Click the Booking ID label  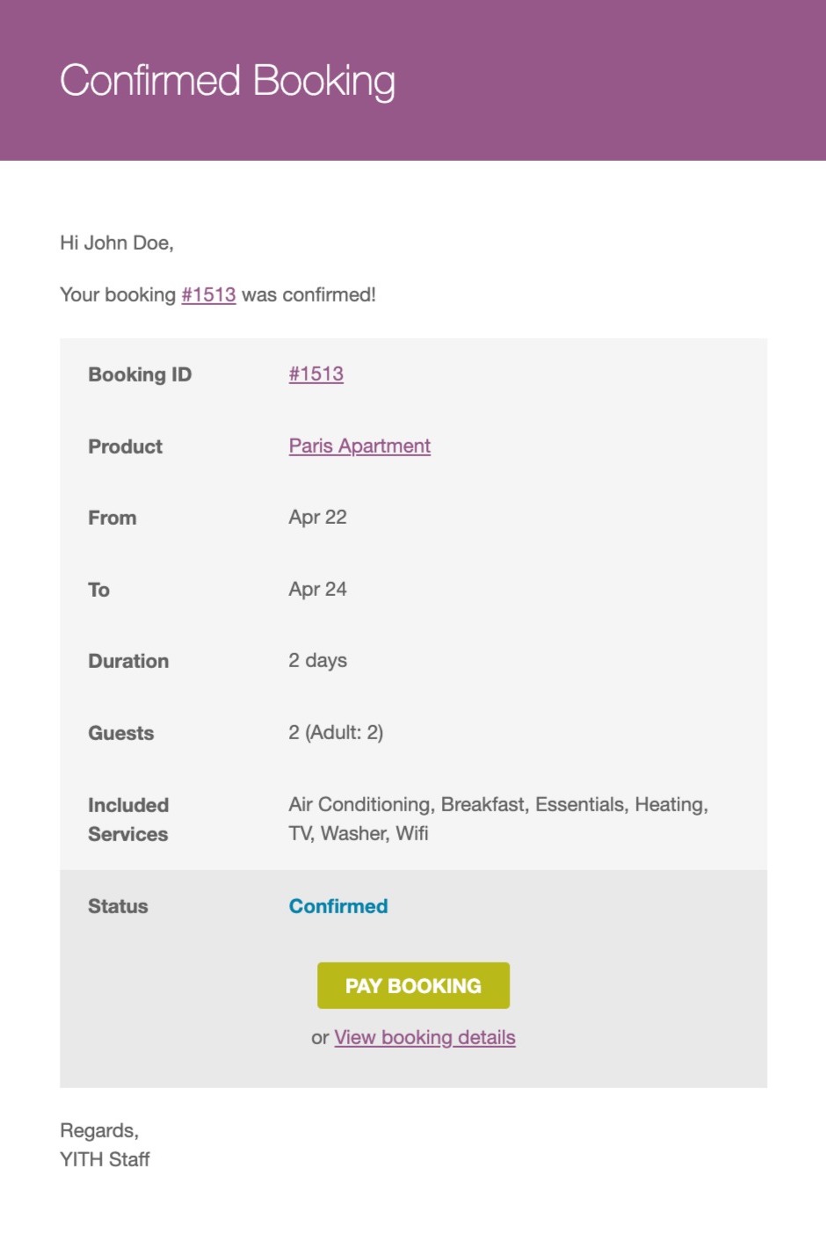(x=140, y=374)
